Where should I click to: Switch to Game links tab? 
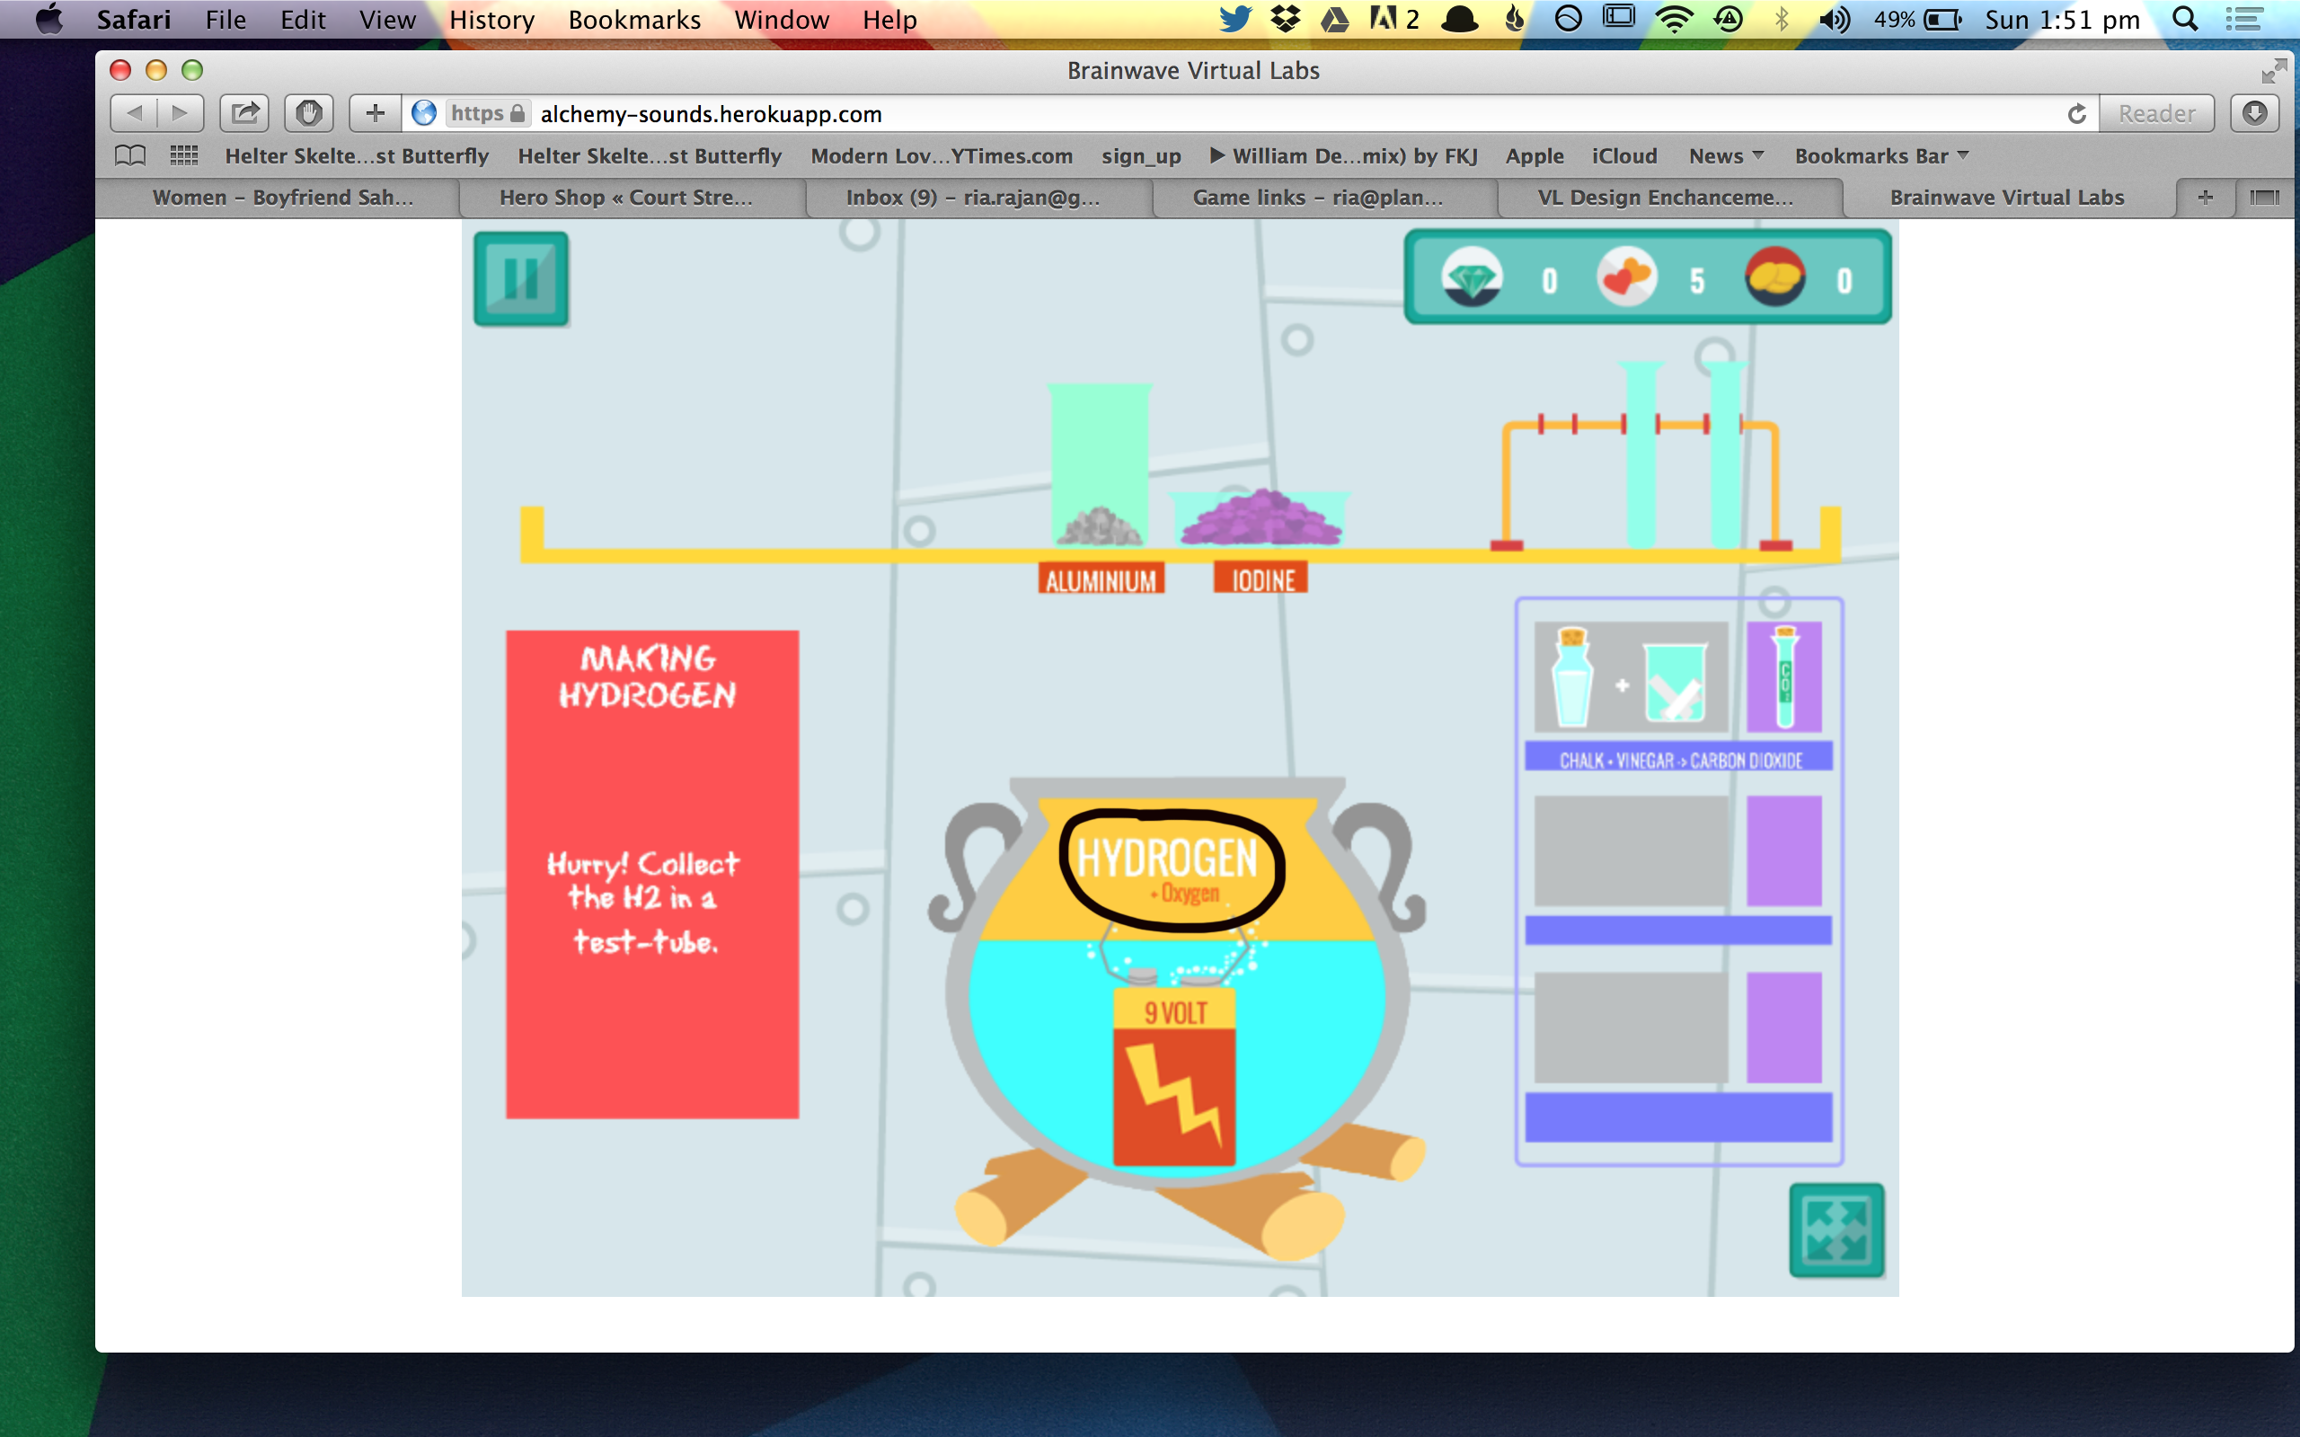(1317, 198)
